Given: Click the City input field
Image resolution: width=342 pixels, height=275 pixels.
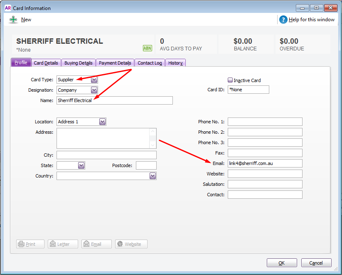Looking at the screenshot, I should [106, 155].
